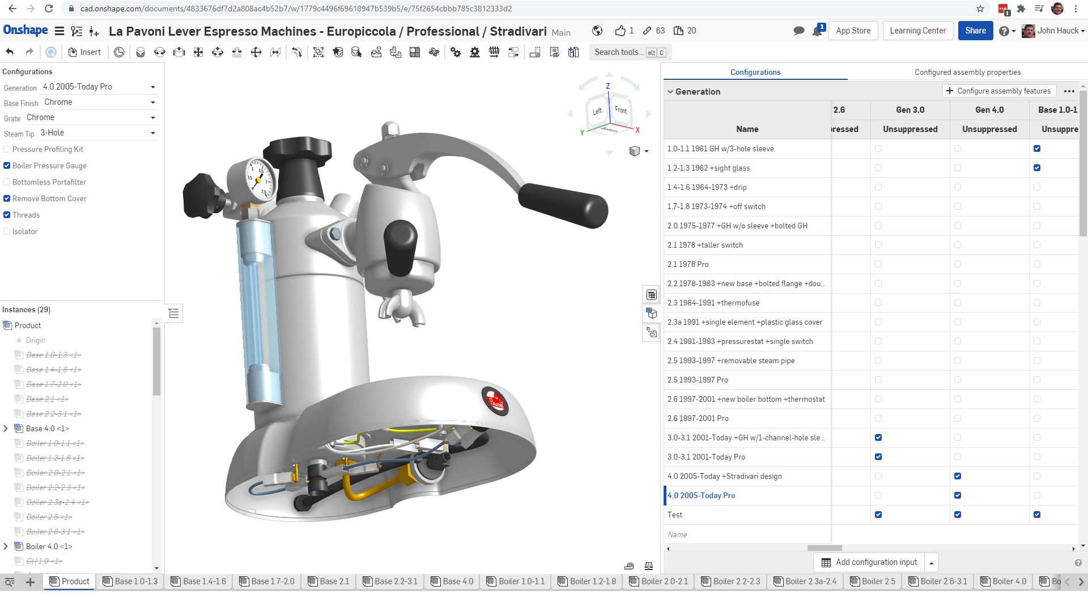The width and height of the screenshot is (1088, 612).
Task: Click the browser bookmark star
Action: point(980,8)
